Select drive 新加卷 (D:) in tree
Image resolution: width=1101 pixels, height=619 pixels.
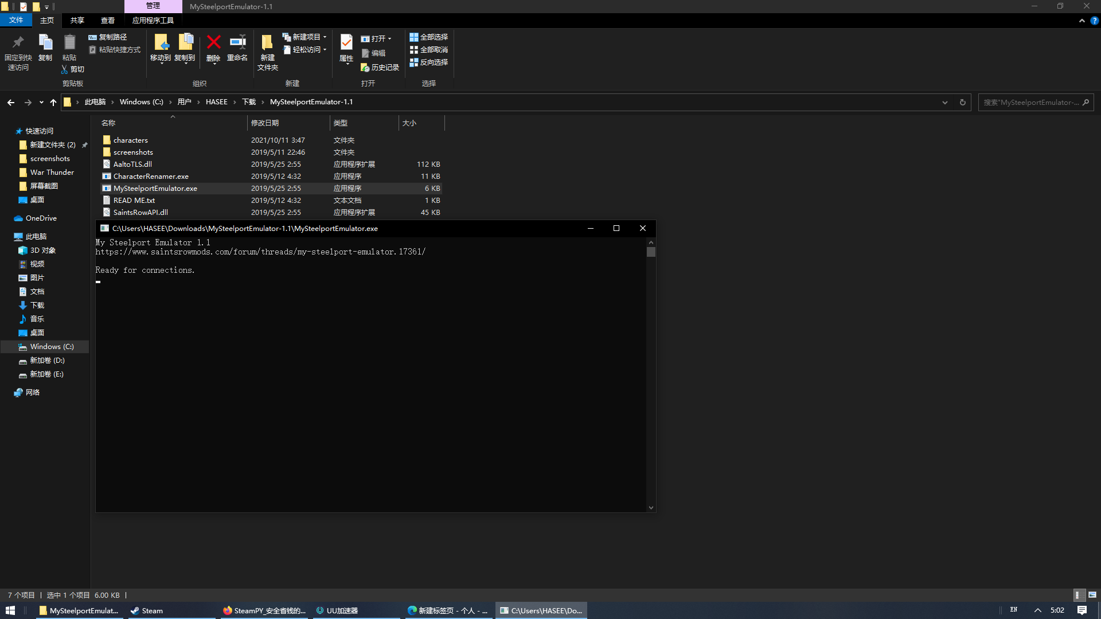48,361
